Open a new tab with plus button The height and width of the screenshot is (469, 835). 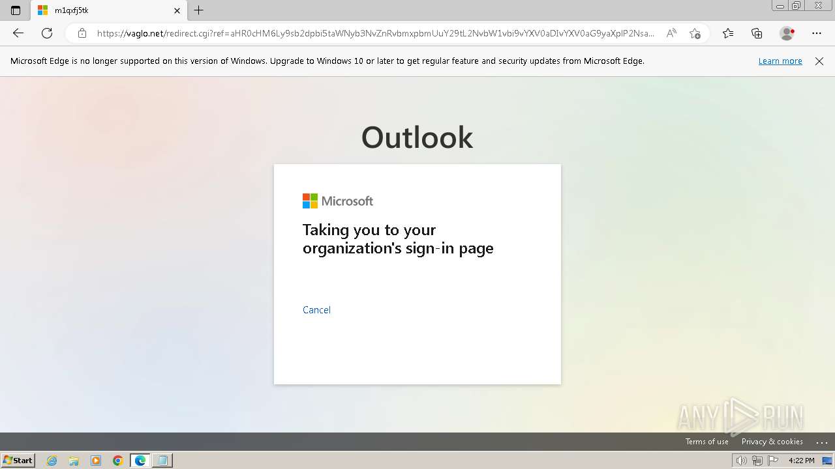(199, 10)
